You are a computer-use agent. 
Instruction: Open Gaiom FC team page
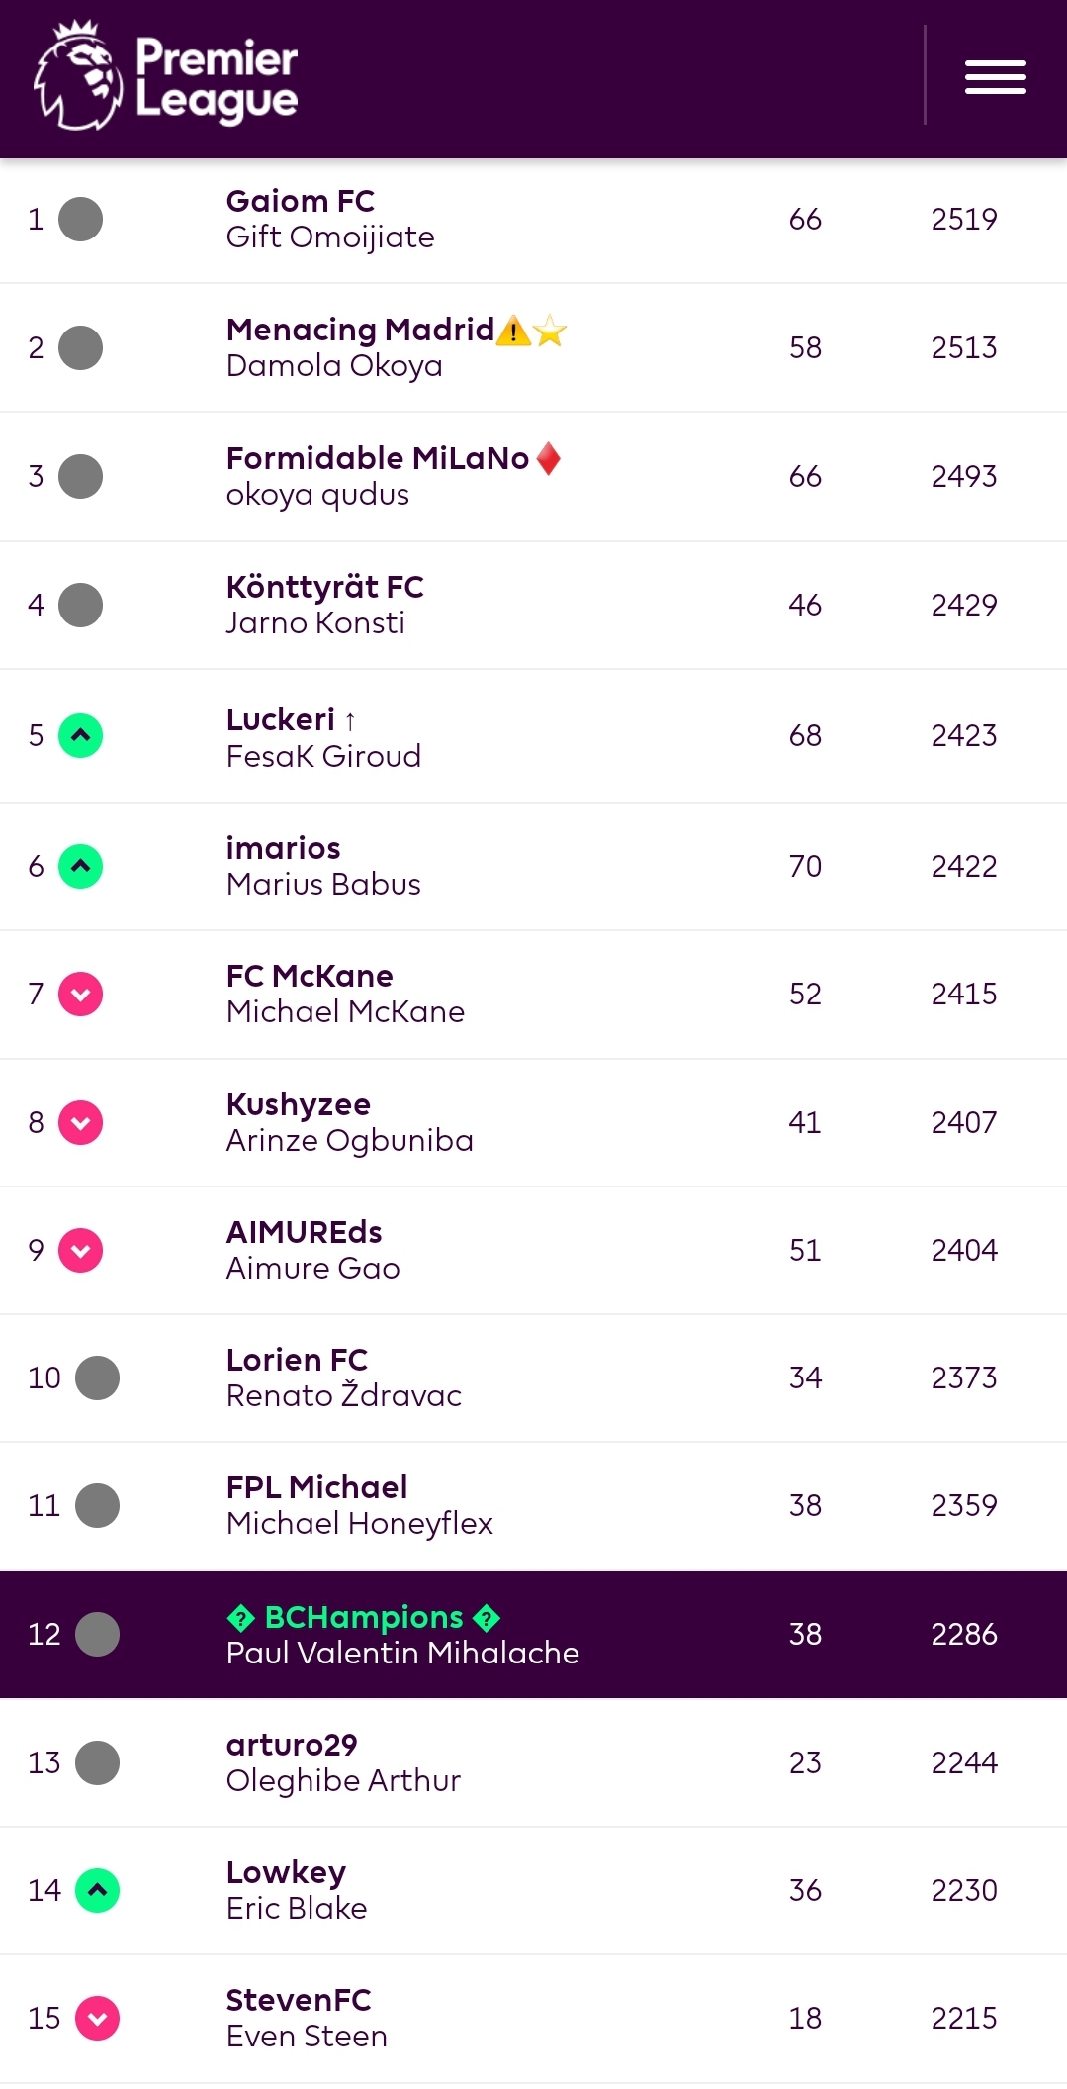(300, 201)
